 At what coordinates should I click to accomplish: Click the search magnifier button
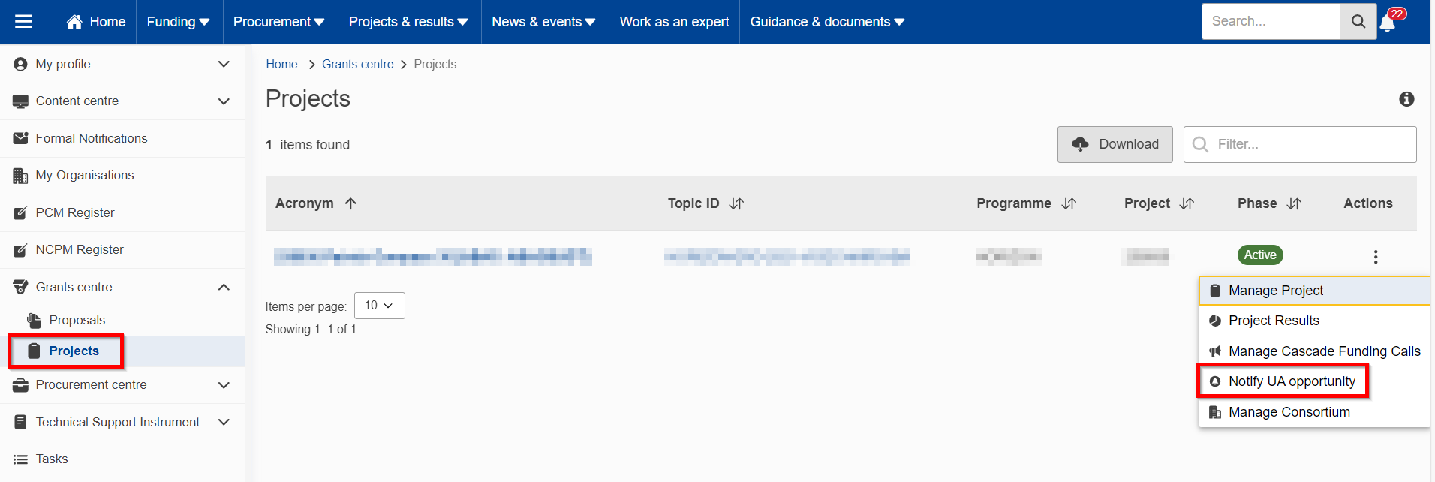pyautogui.click(x=1358, y=22)
